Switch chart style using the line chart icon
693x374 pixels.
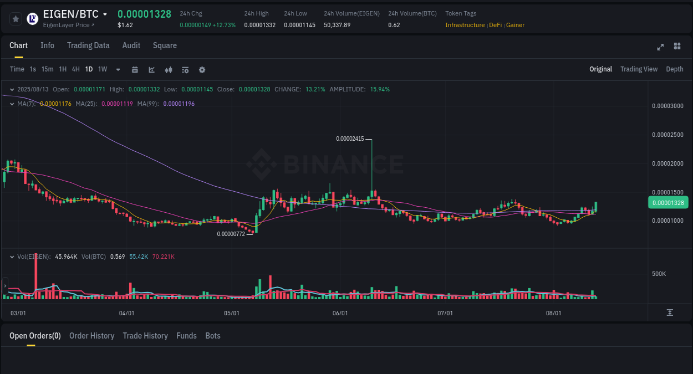151,69
